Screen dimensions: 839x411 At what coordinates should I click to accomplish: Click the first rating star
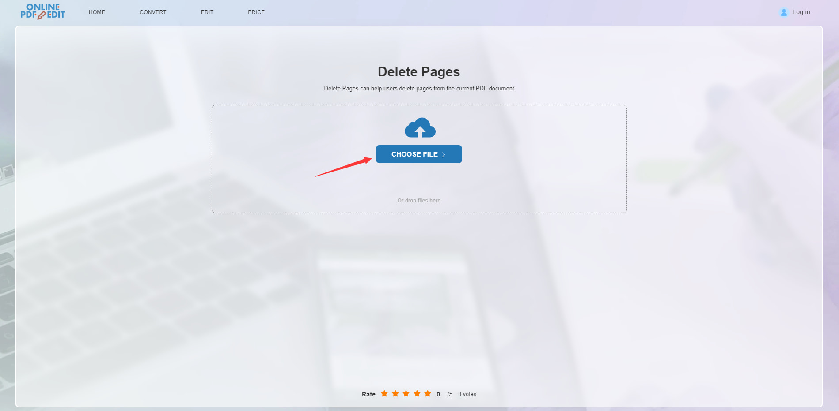tap(385, 393)
